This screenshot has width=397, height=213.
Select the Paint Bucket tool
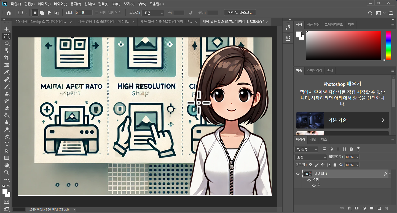pyautogui.click(x=7, y=115)
